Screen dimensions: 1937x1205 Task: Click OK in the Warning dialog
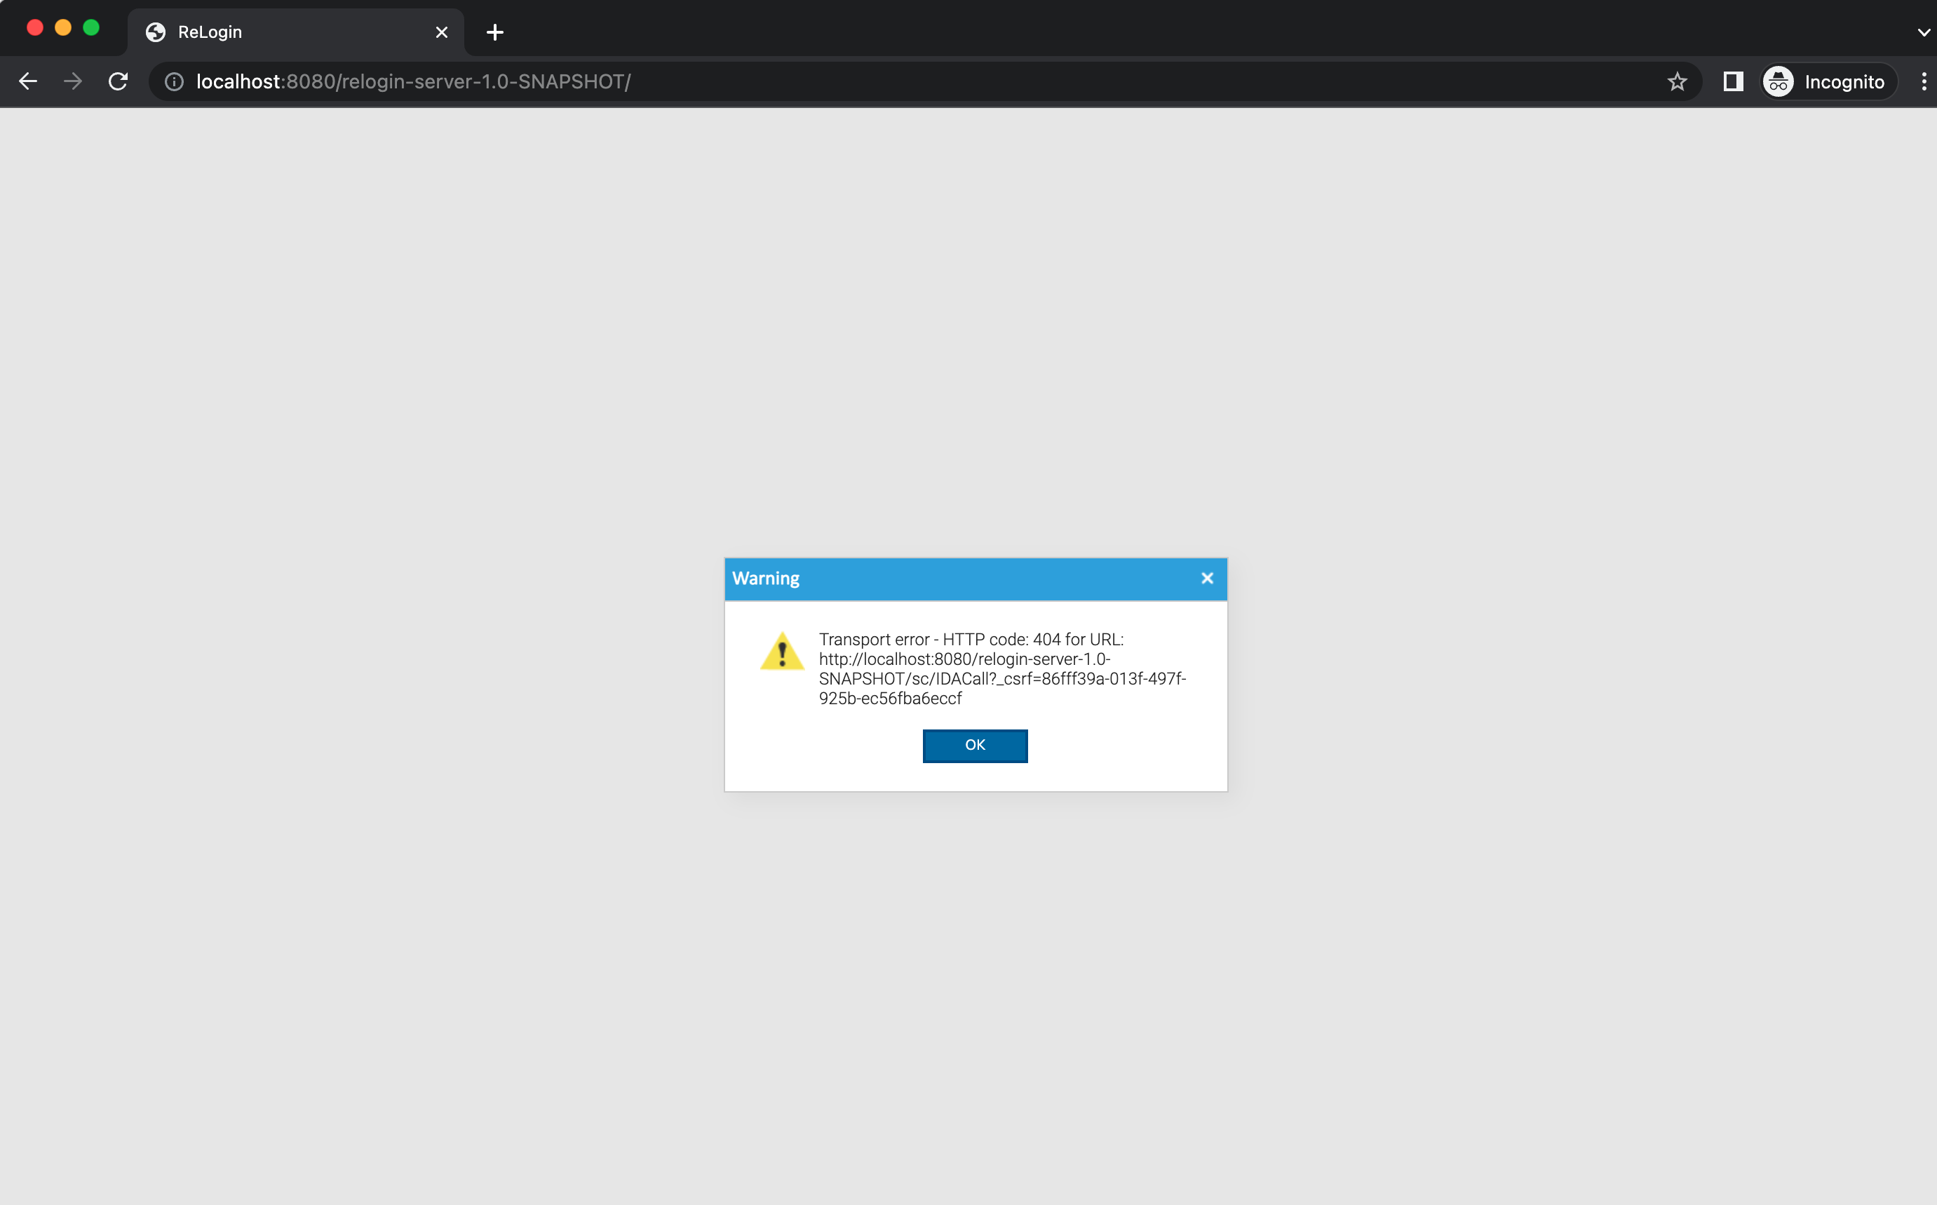975,745
